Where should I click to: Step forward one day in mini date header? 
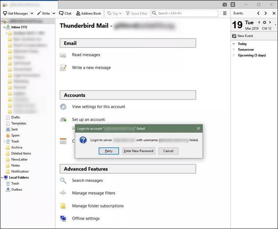point(270,22)
